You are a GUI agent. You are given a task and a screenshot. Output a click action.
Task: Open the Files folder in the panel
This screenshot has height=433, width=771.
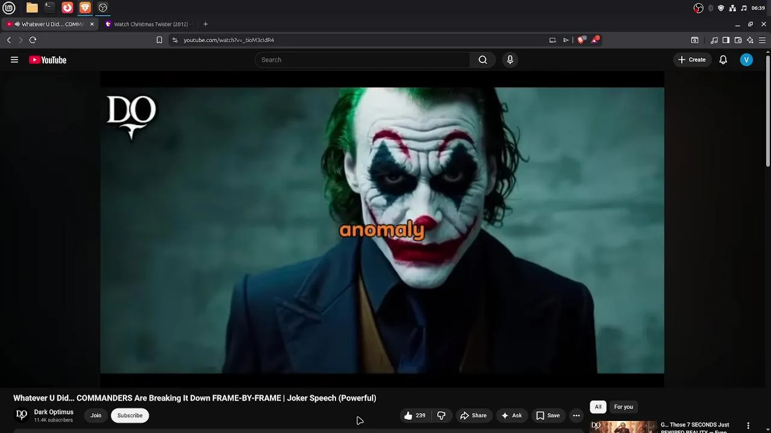click(x=32, y=8)
